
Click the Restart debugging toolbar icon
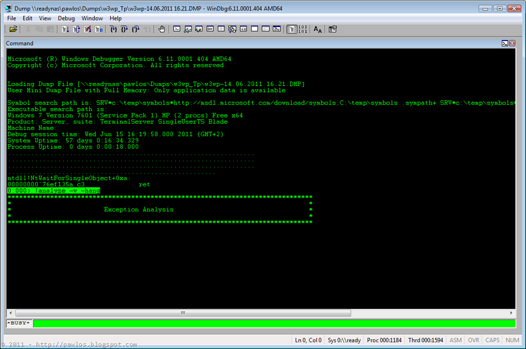(76, 29)
